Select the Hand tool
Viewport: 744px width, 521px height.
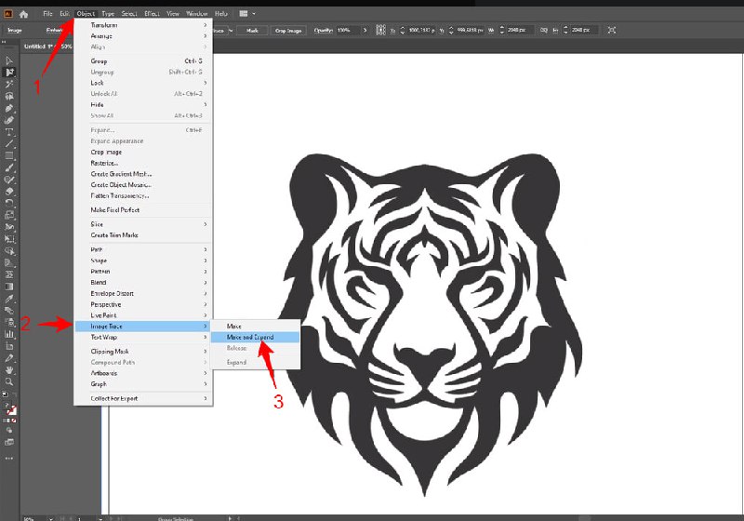click(x=9, y=369)
